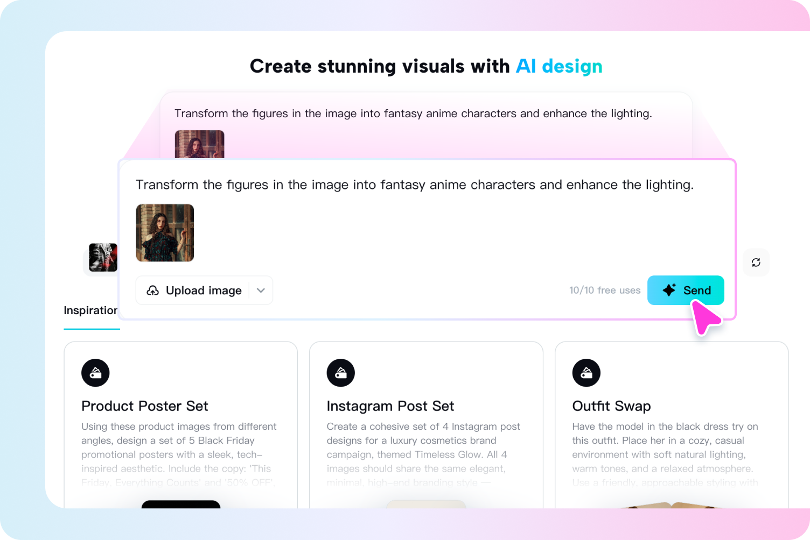Select the Product Poster Set card icon
Screen dimensions: 810x540
tap(95, 373)
